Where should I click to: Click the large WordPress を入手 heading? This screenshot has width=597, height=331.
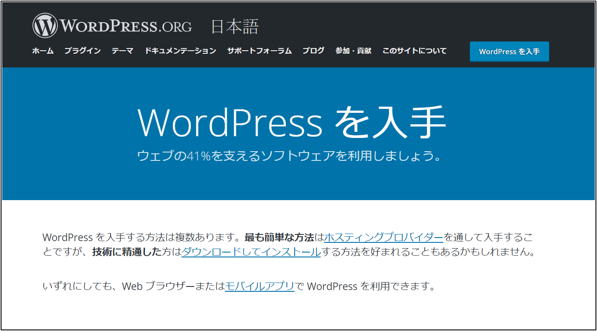click(292, 122)
